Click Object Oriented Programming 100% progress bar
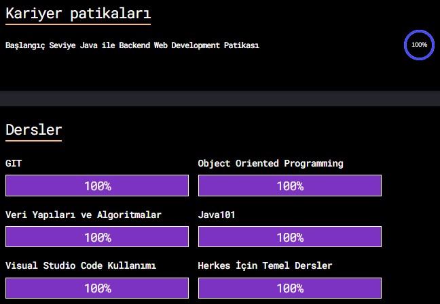440x304 pixels. click(290, 186)
